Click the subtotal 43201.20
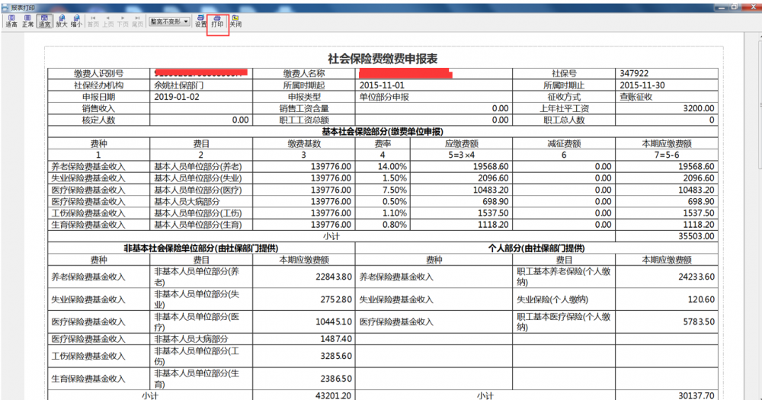Image resolution: width=762 pixels, height=400 pixels. 334,395
